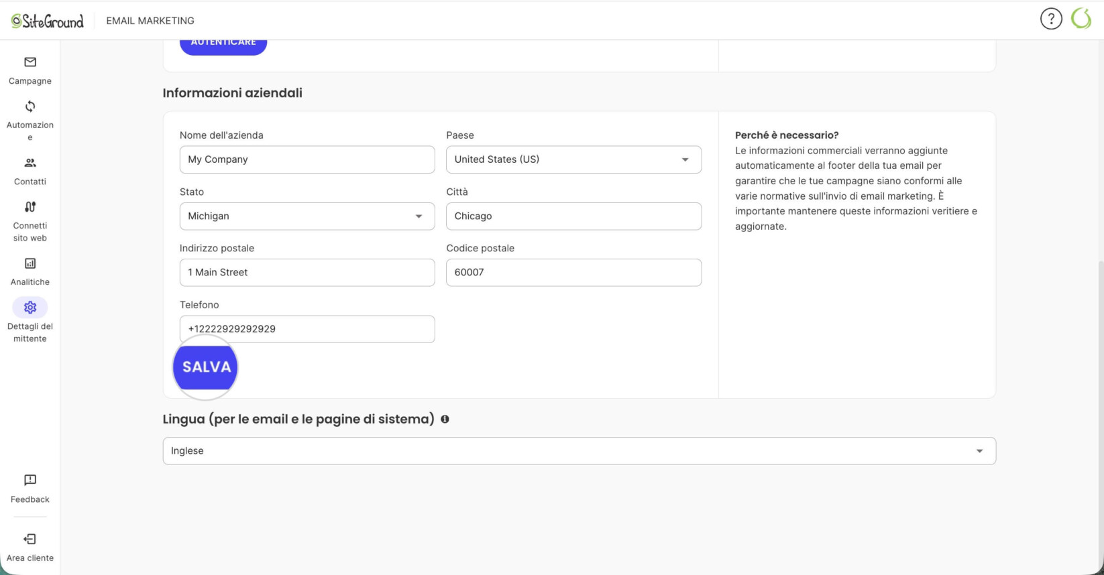Open the Stato Michigan dropdown
The height and width of the screenshot is (575, 1104).
coord(307,216)
